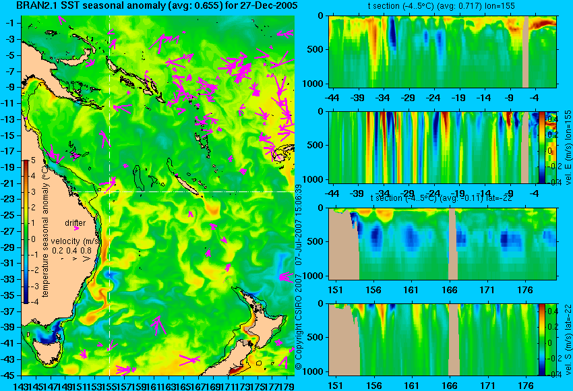This screenshot has width=573, height=391.
Task: Click the "151" label under the lat=-22 temperature section
Action: (x=336, y=290)
